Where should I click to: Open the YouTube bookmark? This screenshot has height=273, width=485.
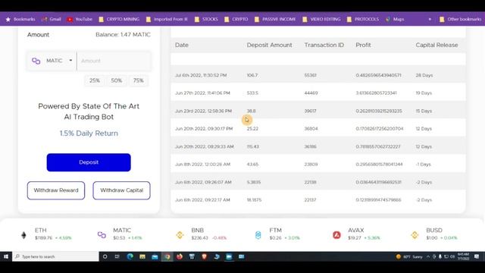[80, 19]
